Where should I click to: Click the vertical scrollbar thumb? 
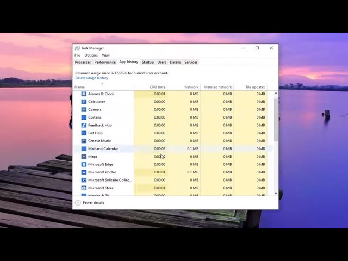276,120
